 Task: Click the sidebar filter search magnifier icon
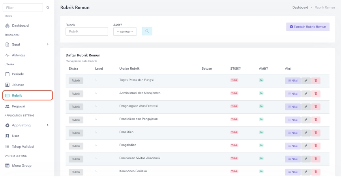tap(48, 7)
